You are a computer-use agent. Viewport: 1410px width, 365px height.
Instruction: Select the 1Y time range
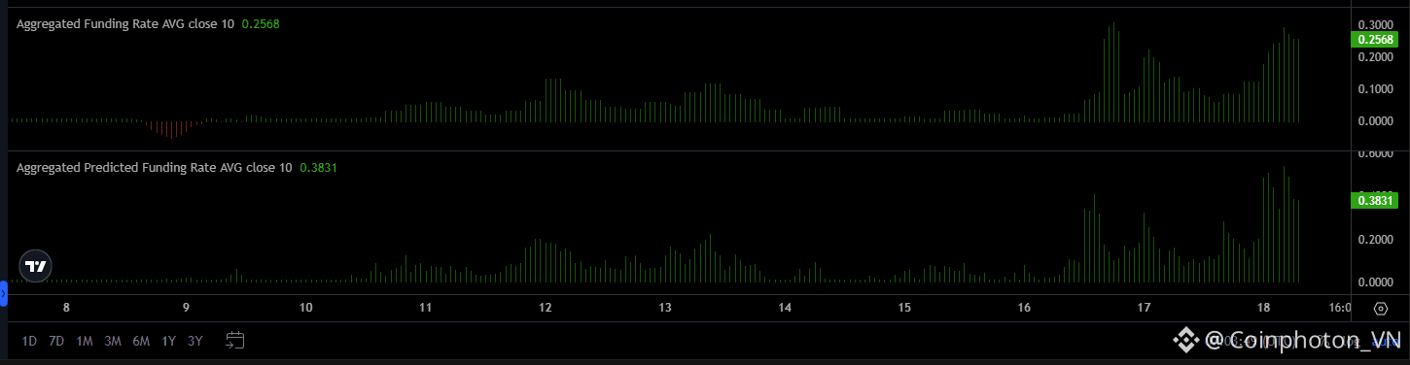(x=169, y=341)
